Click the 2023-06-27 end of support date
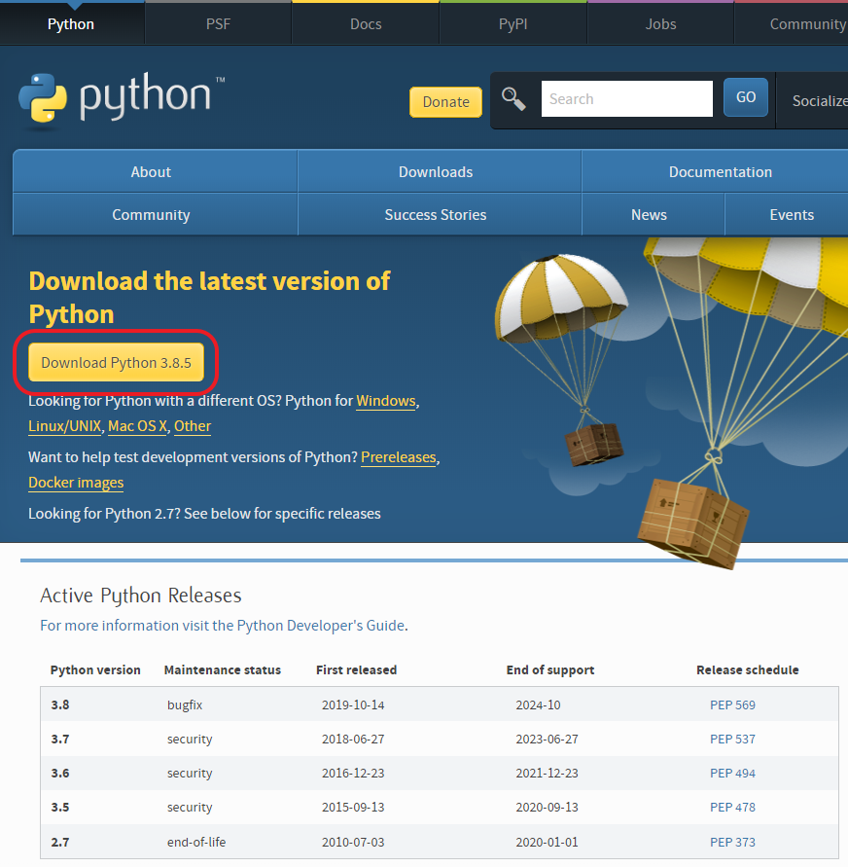Viewport: 848px width, 867px height. [547, 739]
